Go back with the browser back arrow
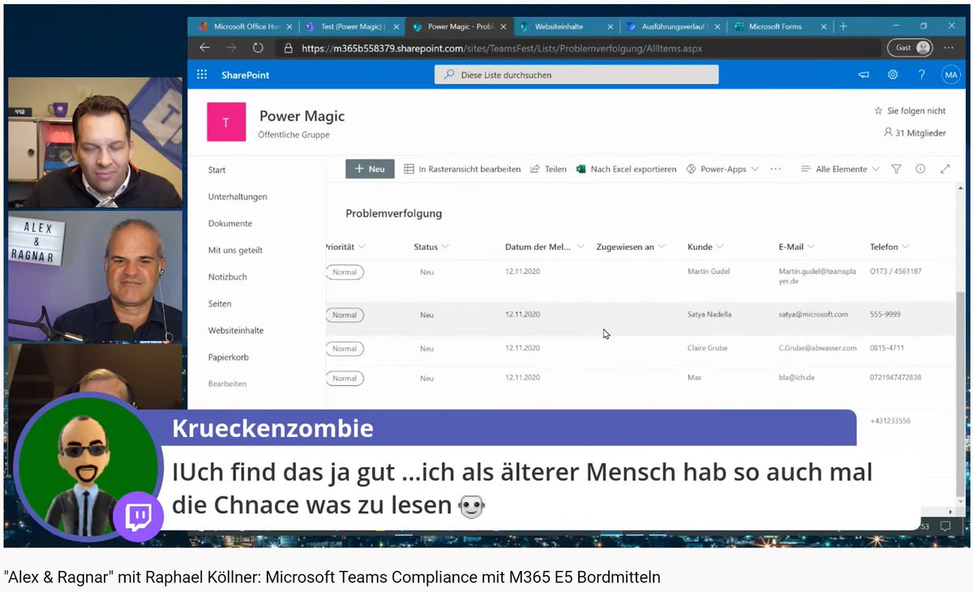The height and width of the screenshot is (592, 973). pyautogui.click(x=204, y=48)
